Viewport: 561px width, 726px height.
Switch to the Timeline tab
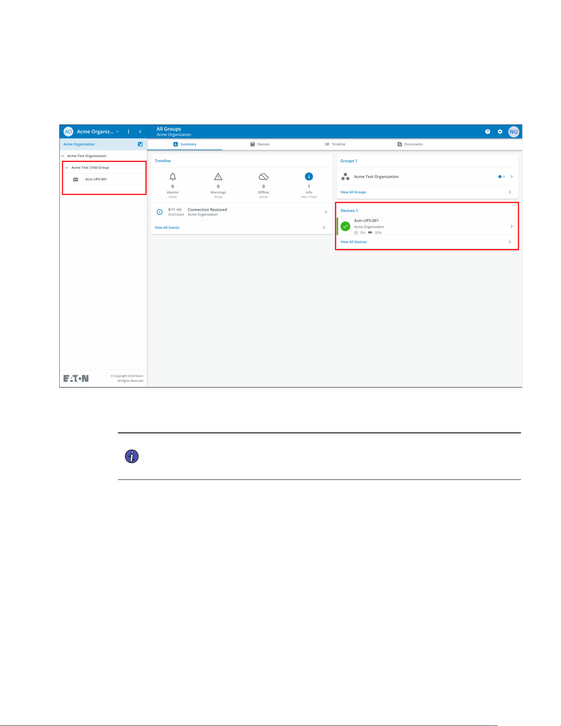click(x=335, y=144)
